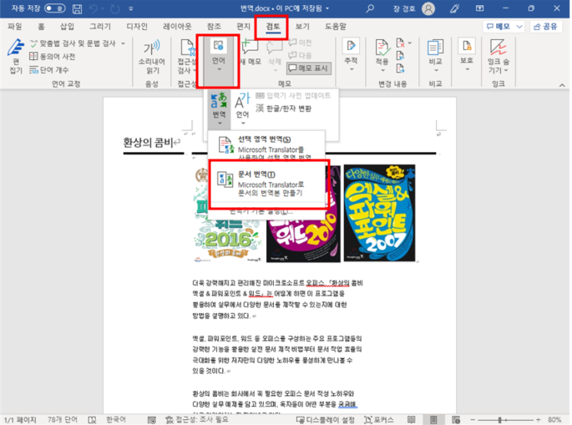Switch to read mode view icon
Viewport: 572px width, 425px height.
point(411,420)
